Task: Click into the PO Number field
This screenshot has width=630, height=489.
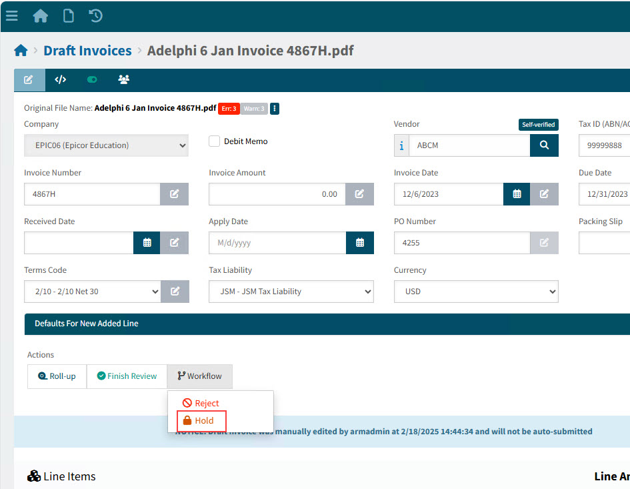Action: 461,243
